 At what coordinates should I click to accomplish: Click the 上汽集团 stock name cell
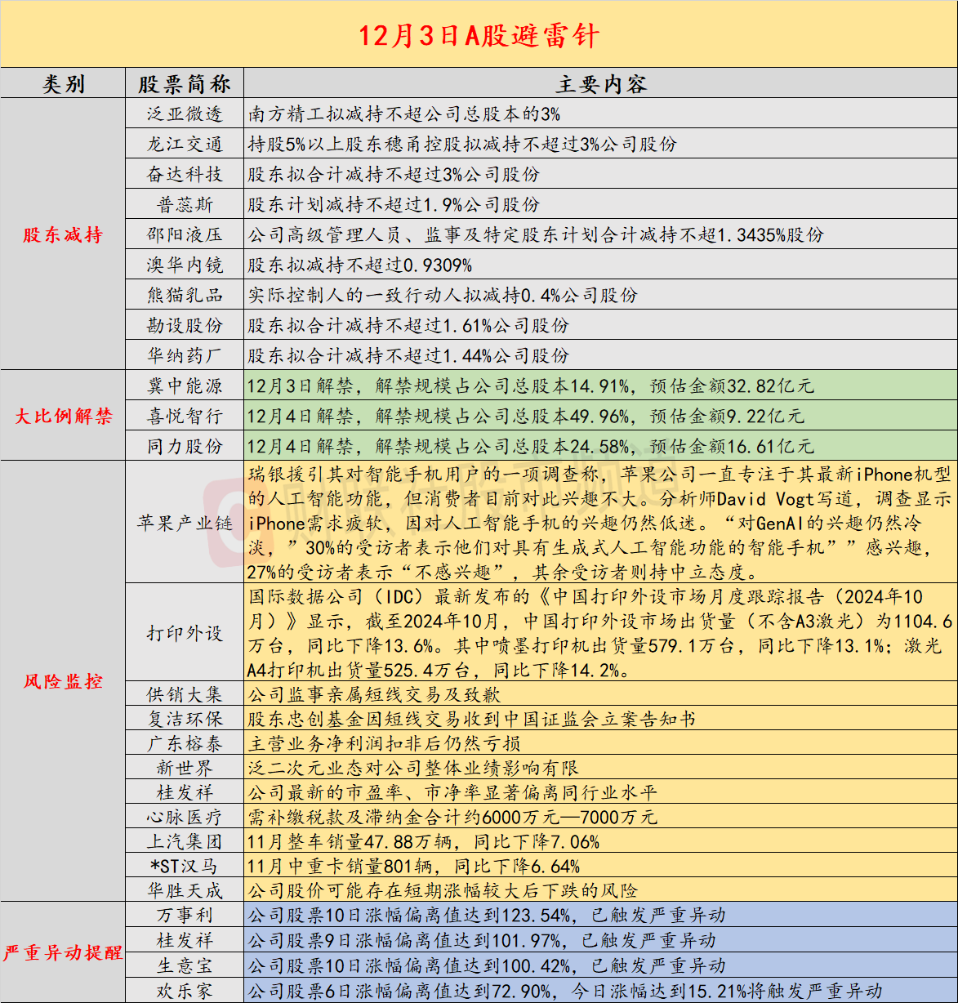[x=185, y=841]
